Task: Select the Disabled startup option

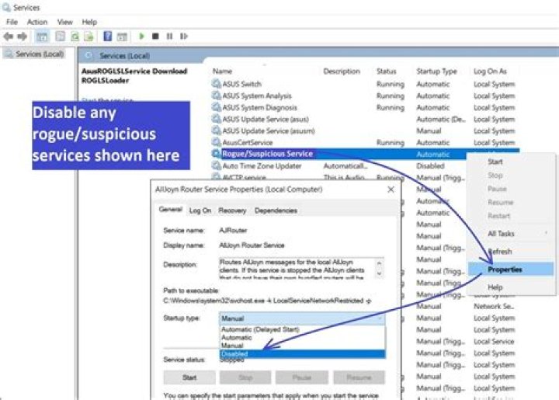Action: [x=302, y=354]
